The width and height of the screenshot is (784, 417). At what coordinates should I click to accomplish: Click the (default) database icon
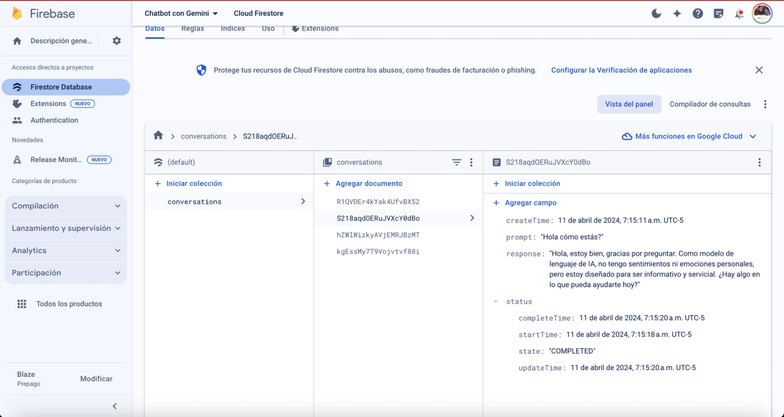158,162
